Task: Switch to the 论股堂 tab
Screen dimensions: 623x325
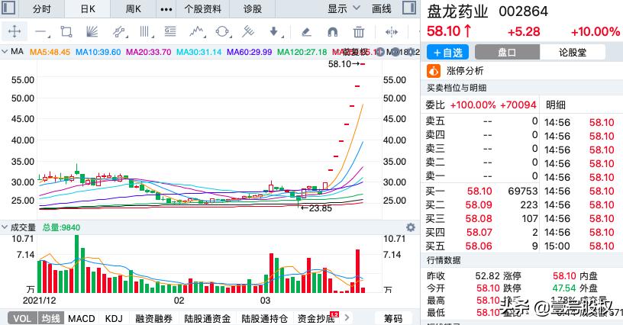Action: pyautogui.click(x=573, y=53)
